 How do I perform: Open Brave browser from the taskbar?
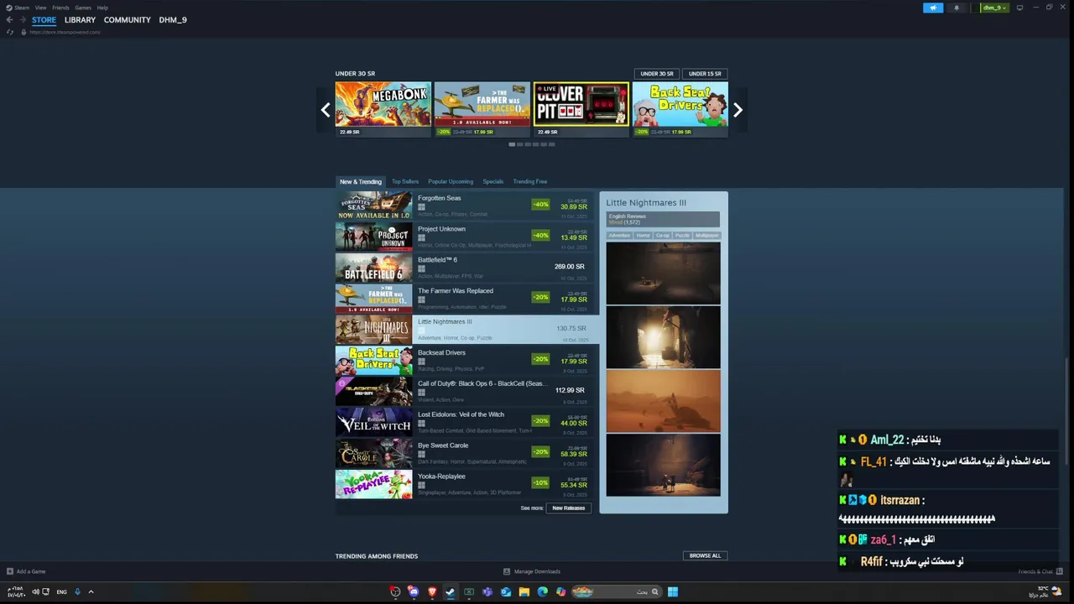432,591
